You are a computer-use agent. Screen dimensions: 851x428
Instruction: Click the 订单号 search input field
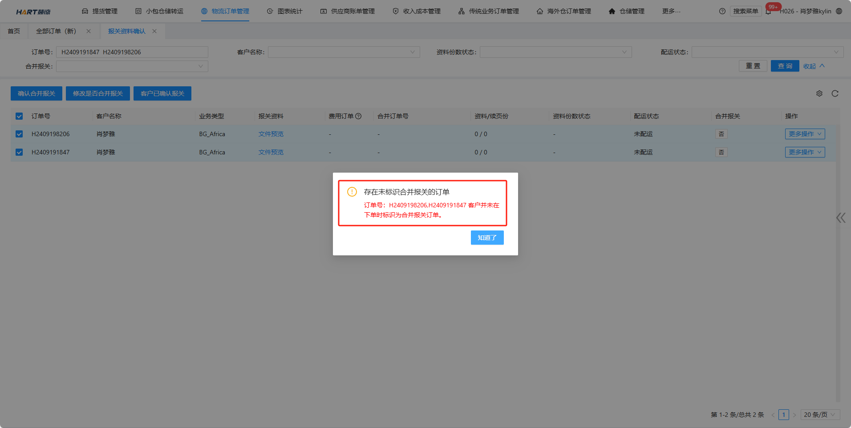point(132,52)
